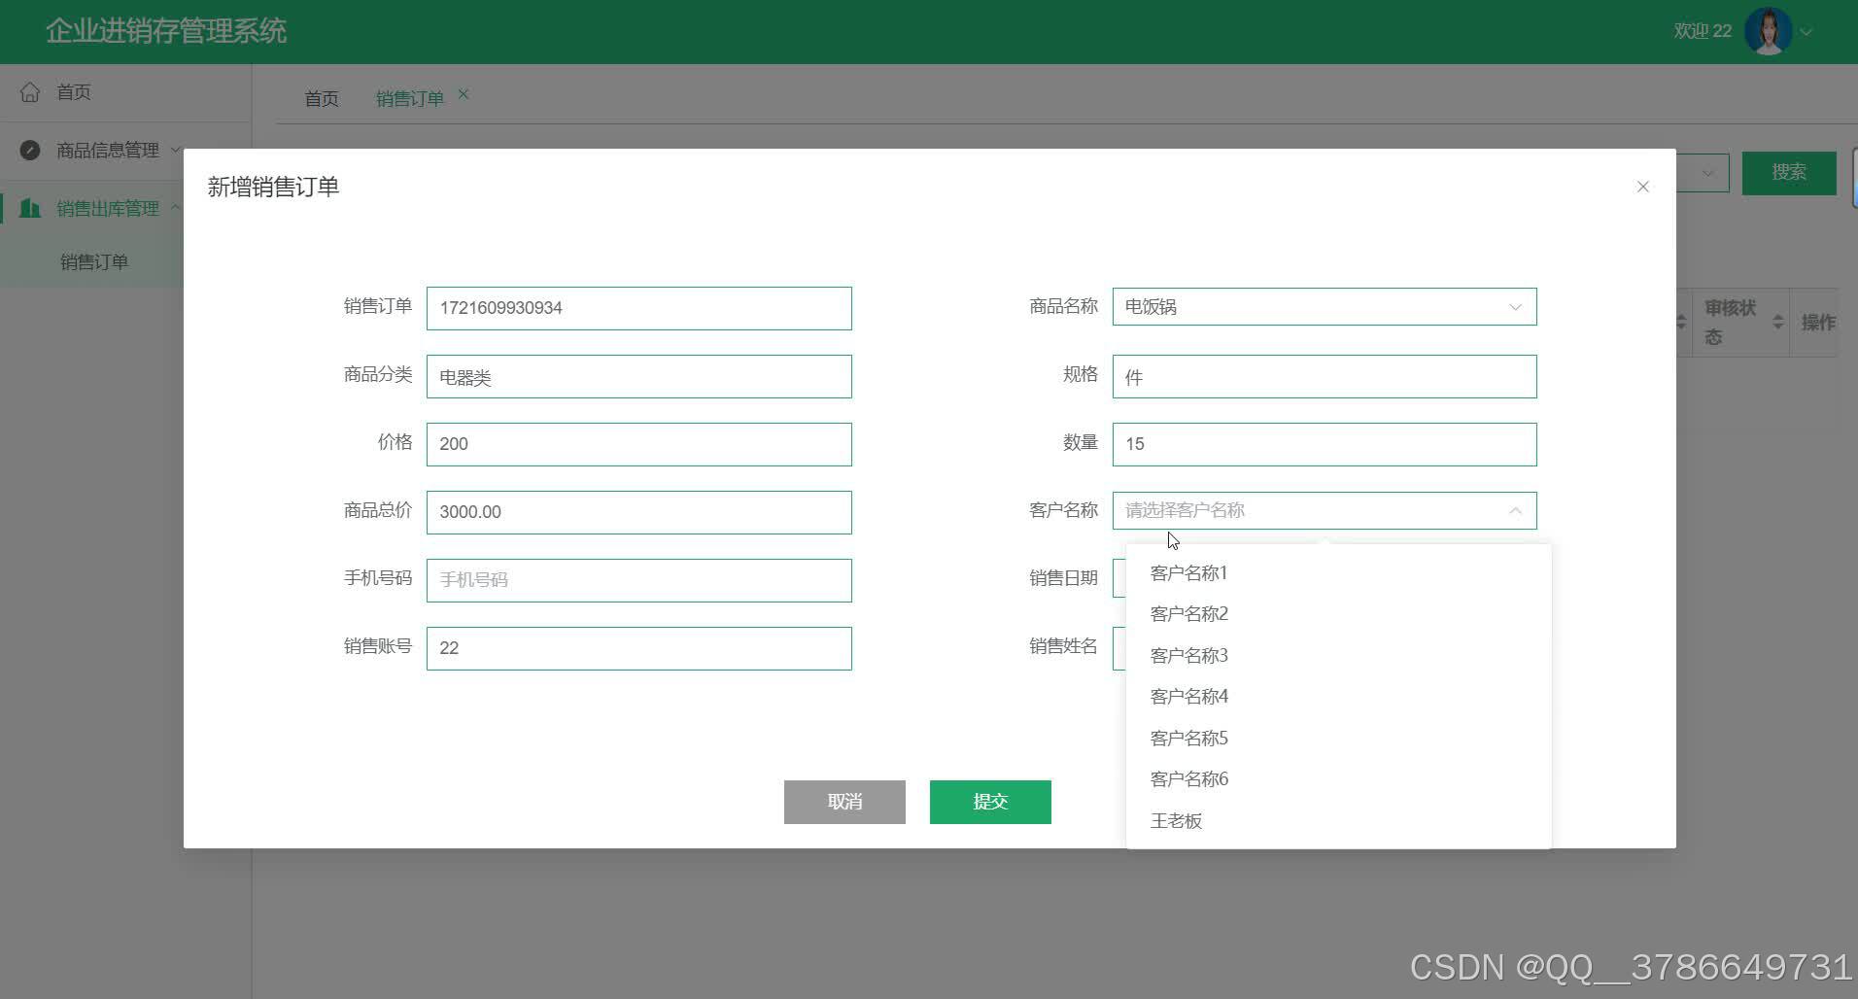Click the 规格 input containing 件
The image size is (1858, 999).
1325,376
